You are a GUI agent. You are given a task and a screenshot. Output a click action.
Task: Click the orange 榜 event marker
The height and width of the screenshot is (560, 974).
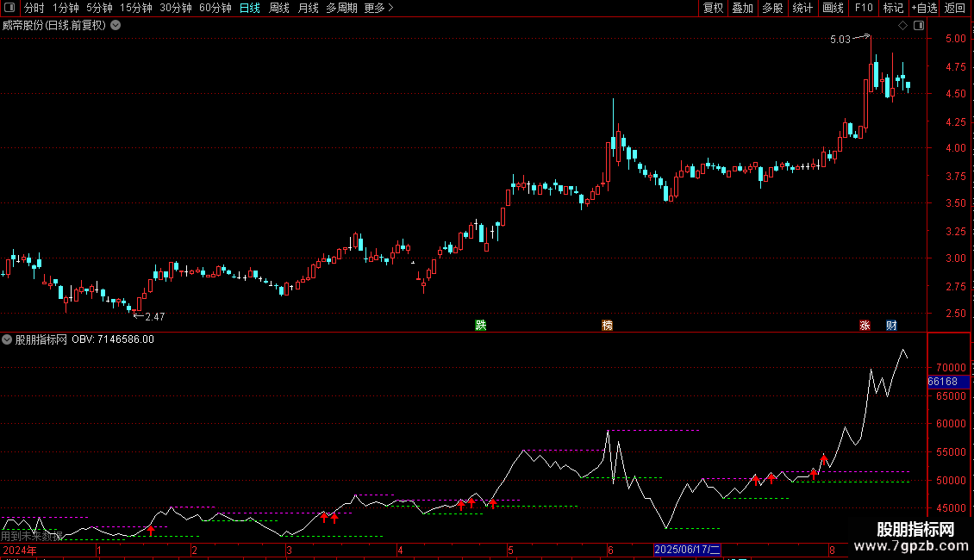point(607,326)
